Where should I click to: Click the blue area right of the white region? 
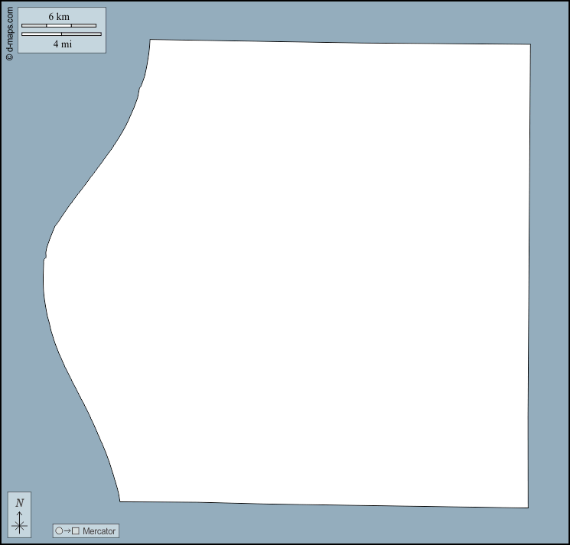coord(549,275)
